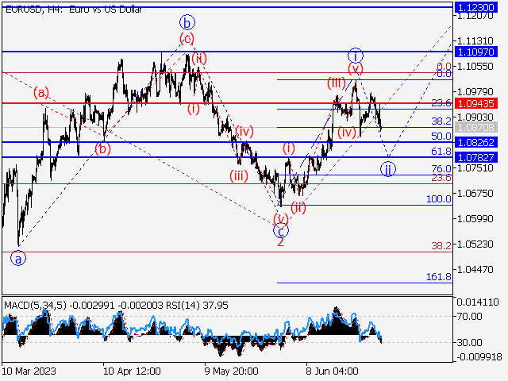The height and width of the screenshot is (381, 508).
Task: Click the gray 1.08708 current price tag
Action: (475, 127)
